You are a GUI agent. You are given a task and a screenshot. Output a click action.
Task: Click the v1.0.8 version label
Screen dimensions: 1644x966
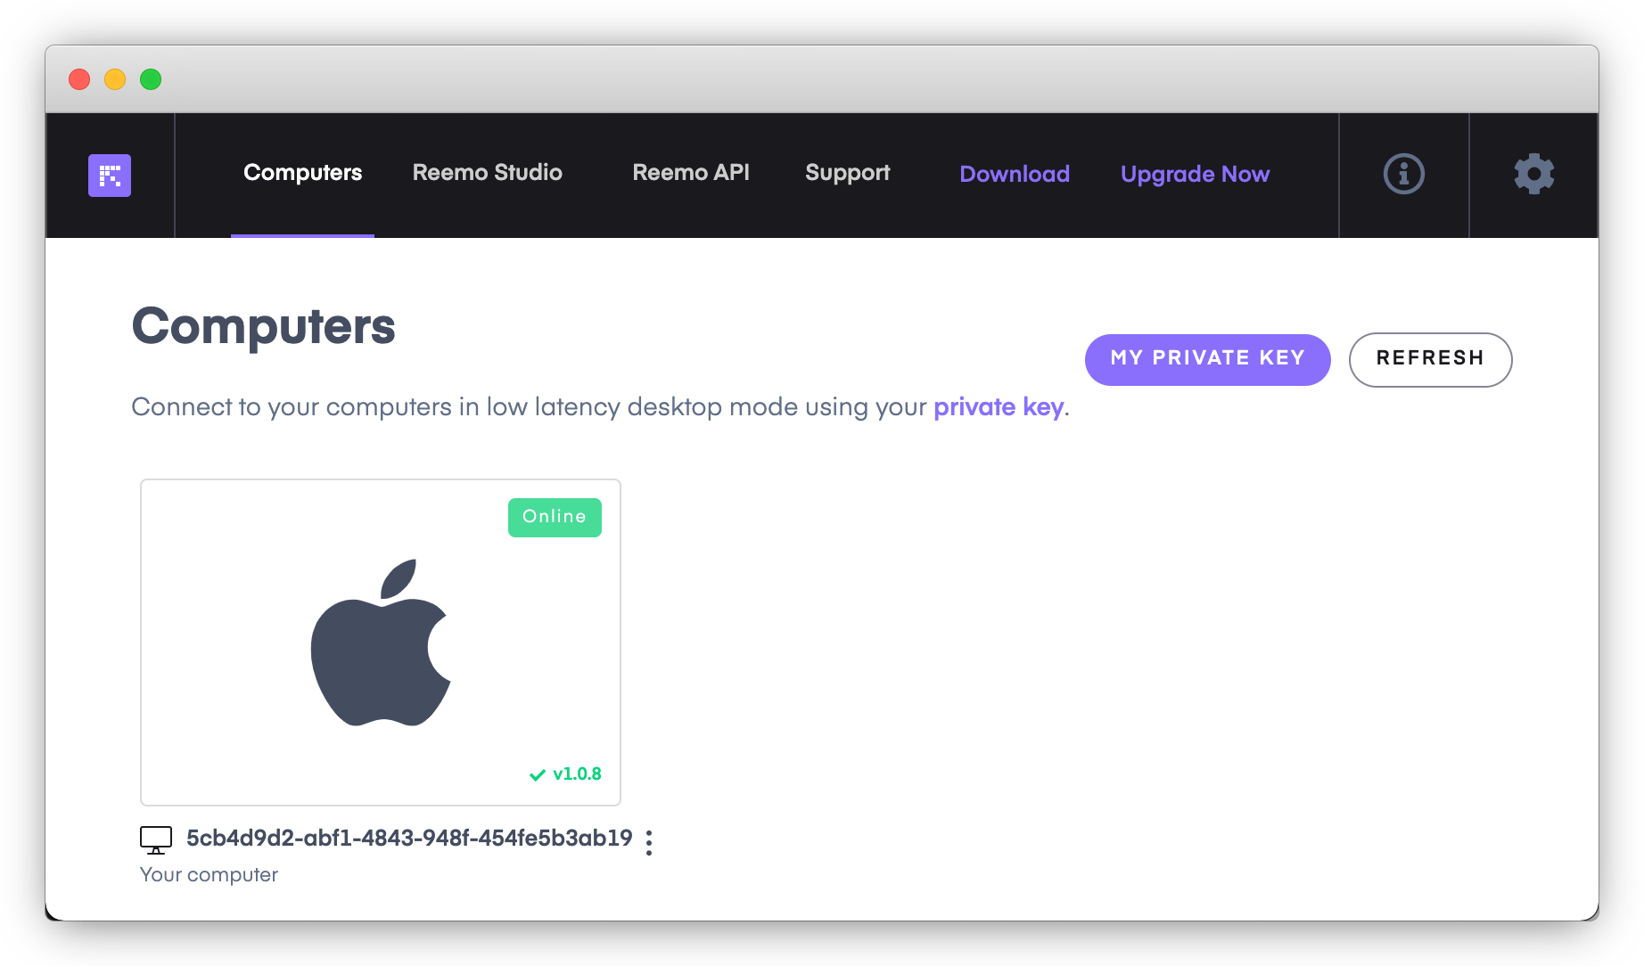577,774
